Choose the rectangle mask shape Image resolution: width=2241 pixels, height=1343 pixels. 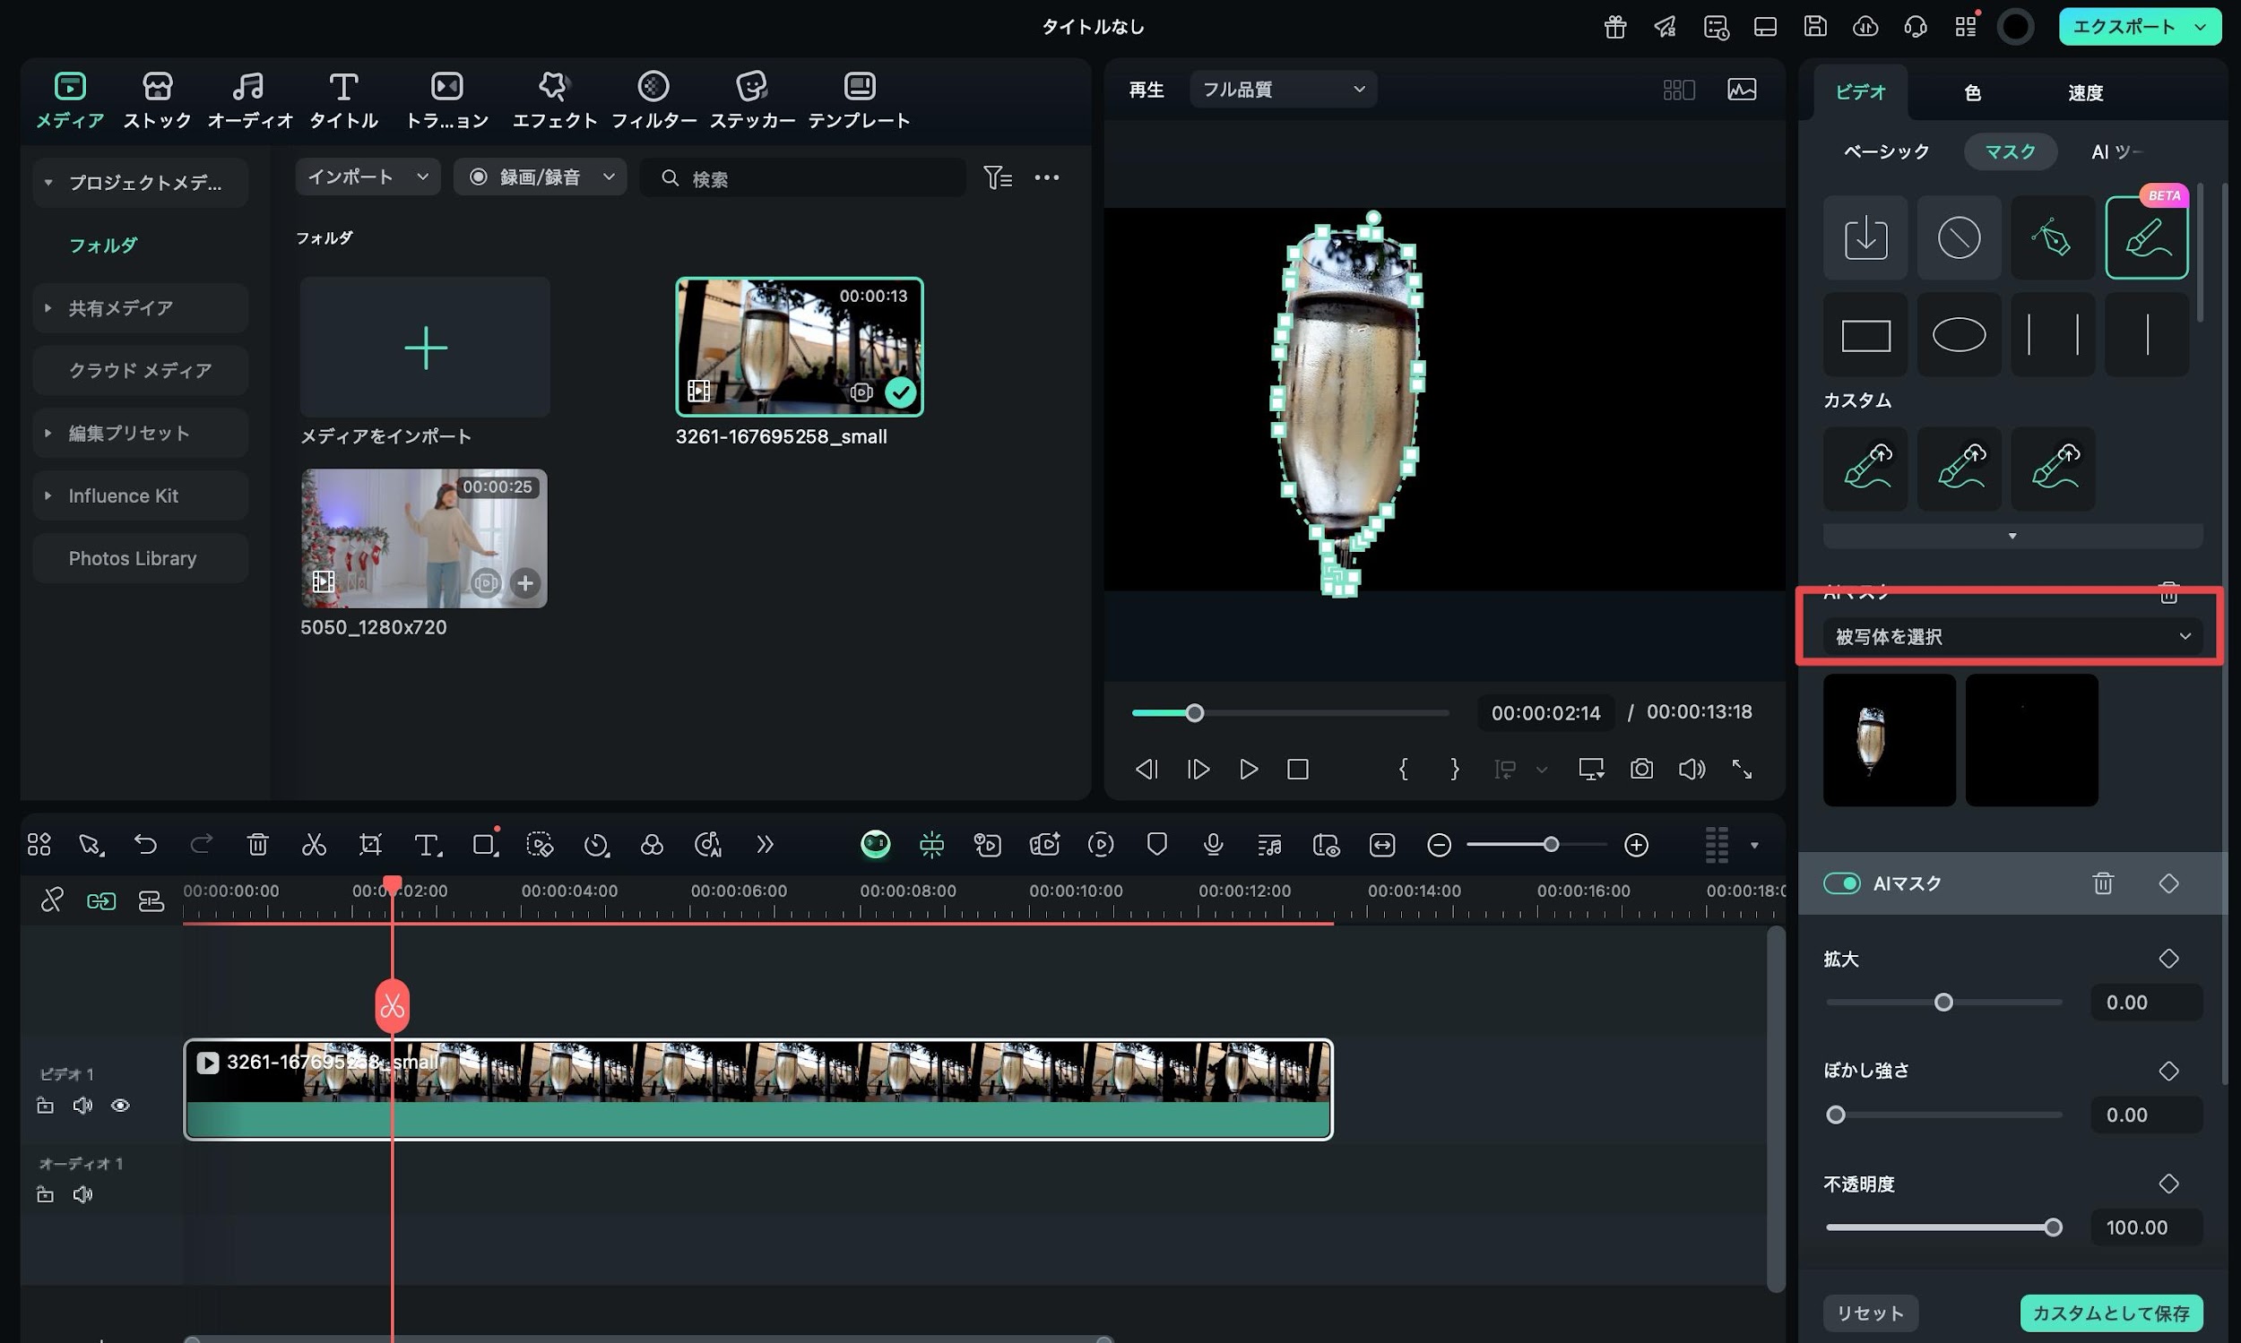pyautogui.click(x=1865, y=335)
